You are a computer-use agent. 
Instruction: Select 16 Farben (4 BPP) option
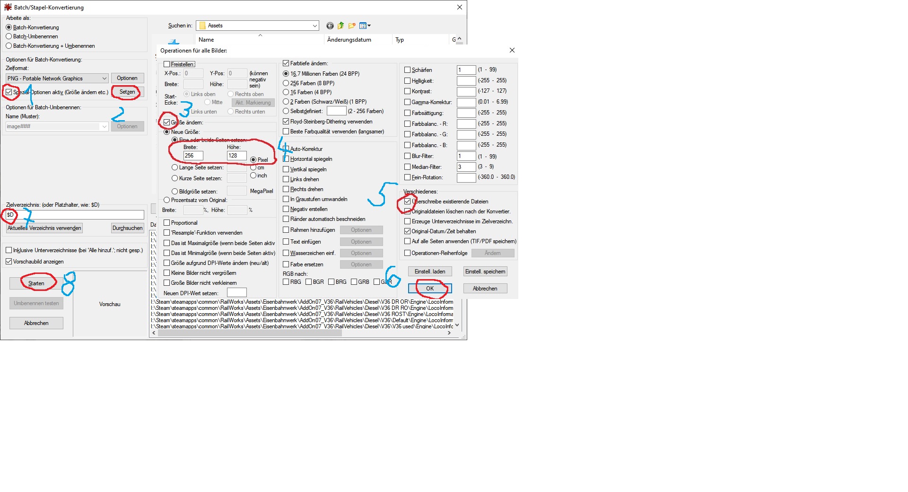pyautogui.click(x=286, y=92)
